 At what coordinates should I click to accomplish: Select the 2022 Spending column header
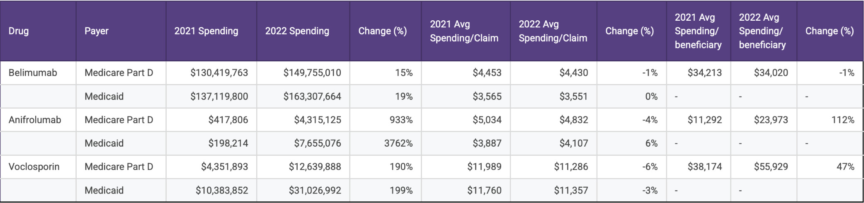coord(297,31)
